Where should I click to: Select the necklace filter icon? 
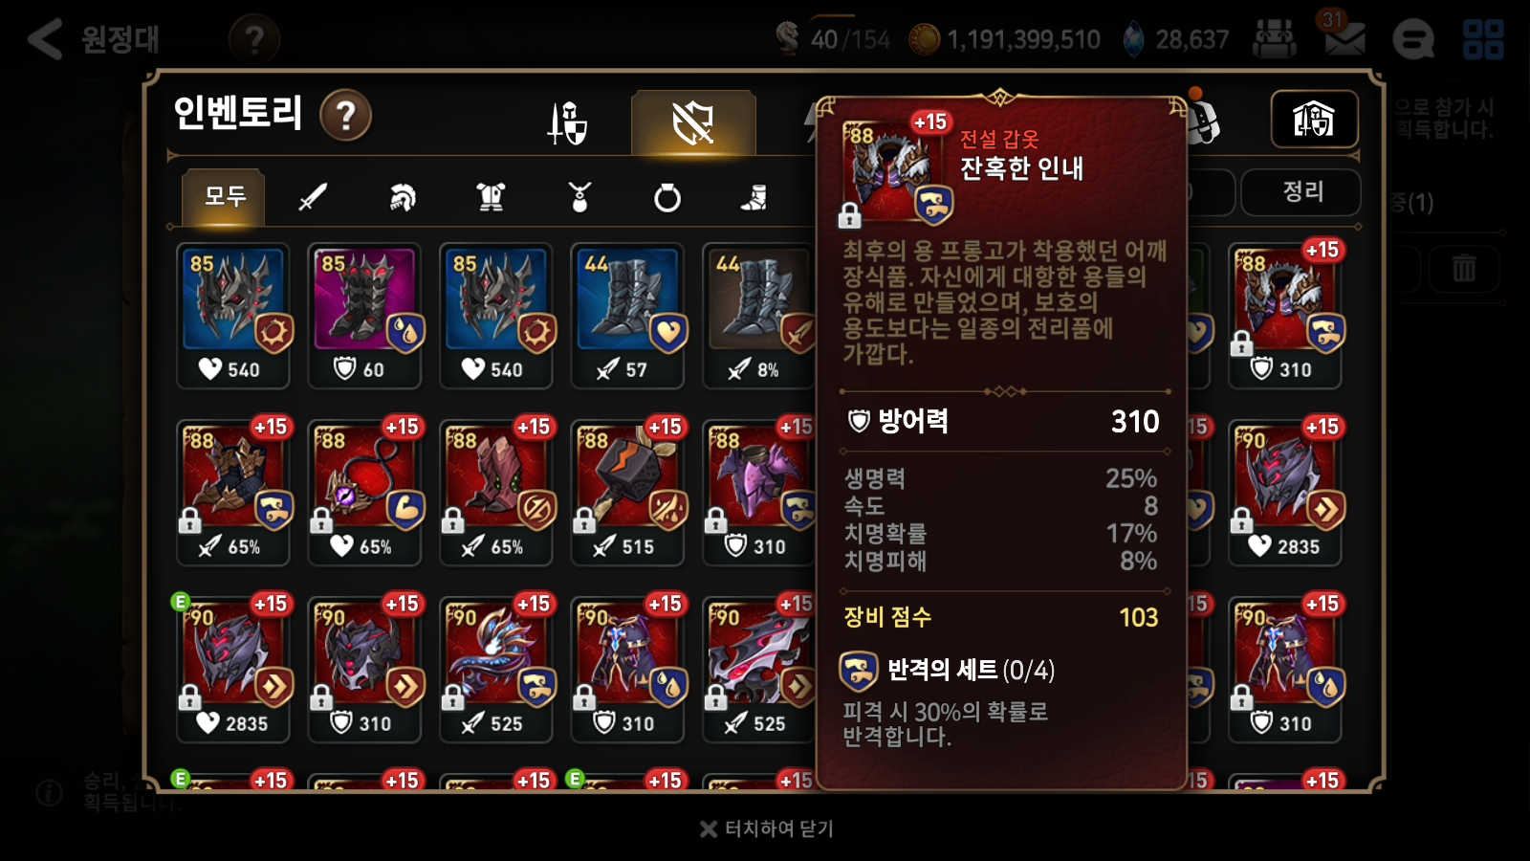[x=579, y=198]
